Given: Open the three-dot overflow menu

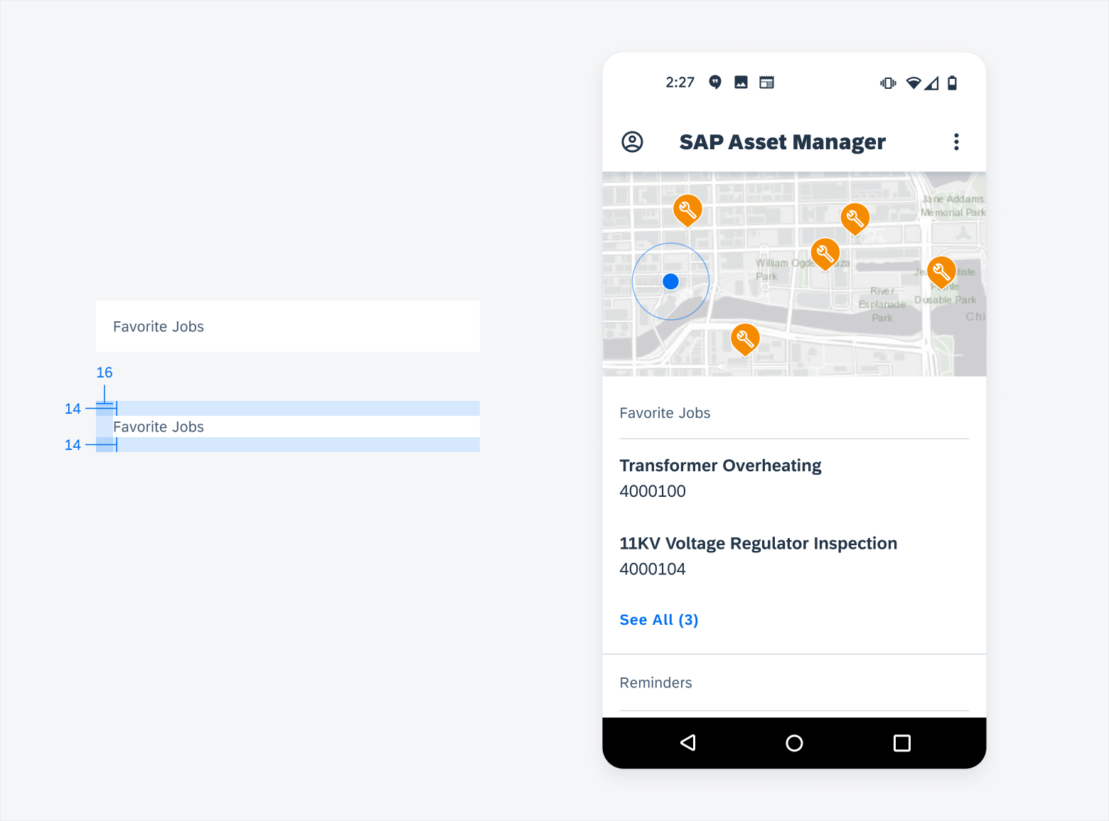Looking at the screenshot, I should (x=956, y=142).
